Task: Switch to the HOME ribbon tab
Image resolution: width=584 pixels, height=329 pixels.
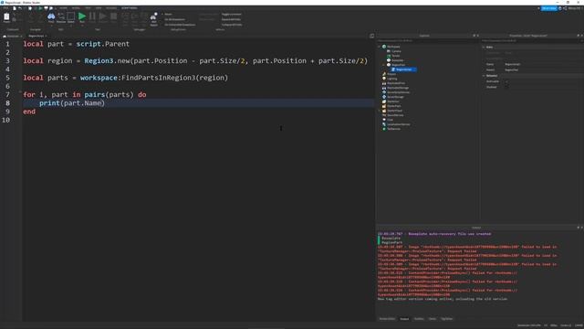Action: (64, 8)
